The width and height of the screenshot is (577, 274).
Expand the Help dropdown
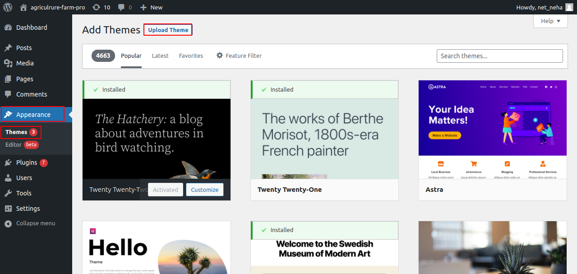(550, 21)
